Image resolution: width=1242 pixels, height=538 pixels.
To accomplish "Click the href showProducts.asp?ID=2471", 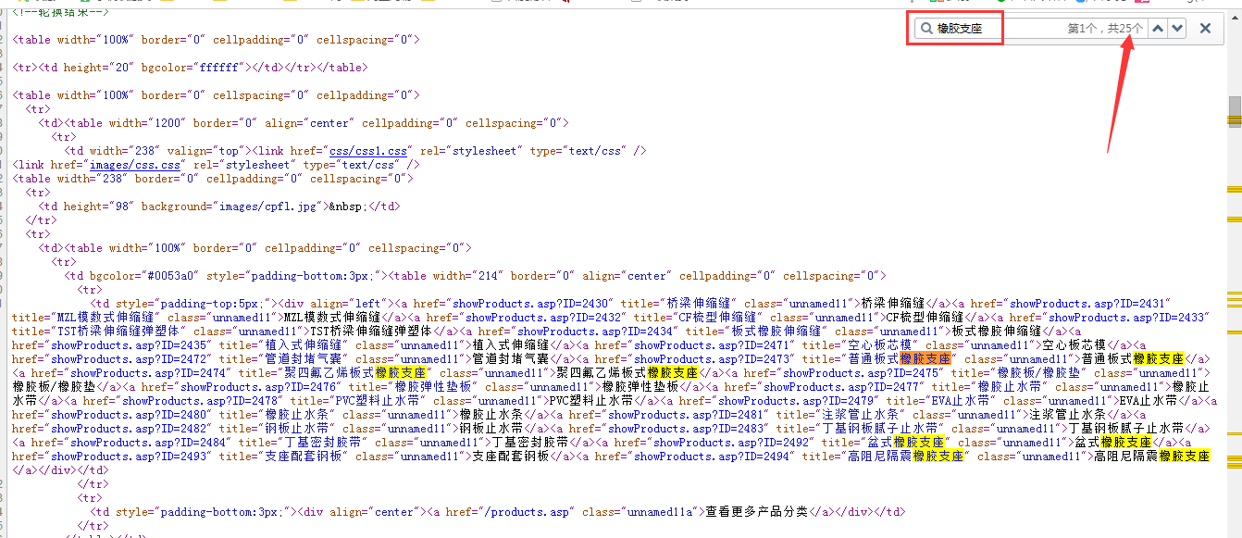I will (712, 345).
